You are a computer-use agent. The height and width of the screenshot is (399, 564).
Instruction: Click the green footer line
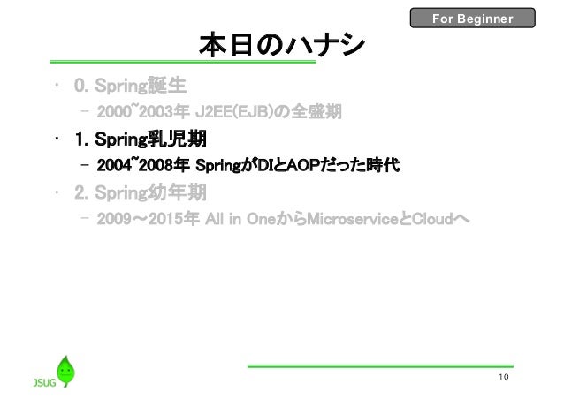tap(380, 366)
